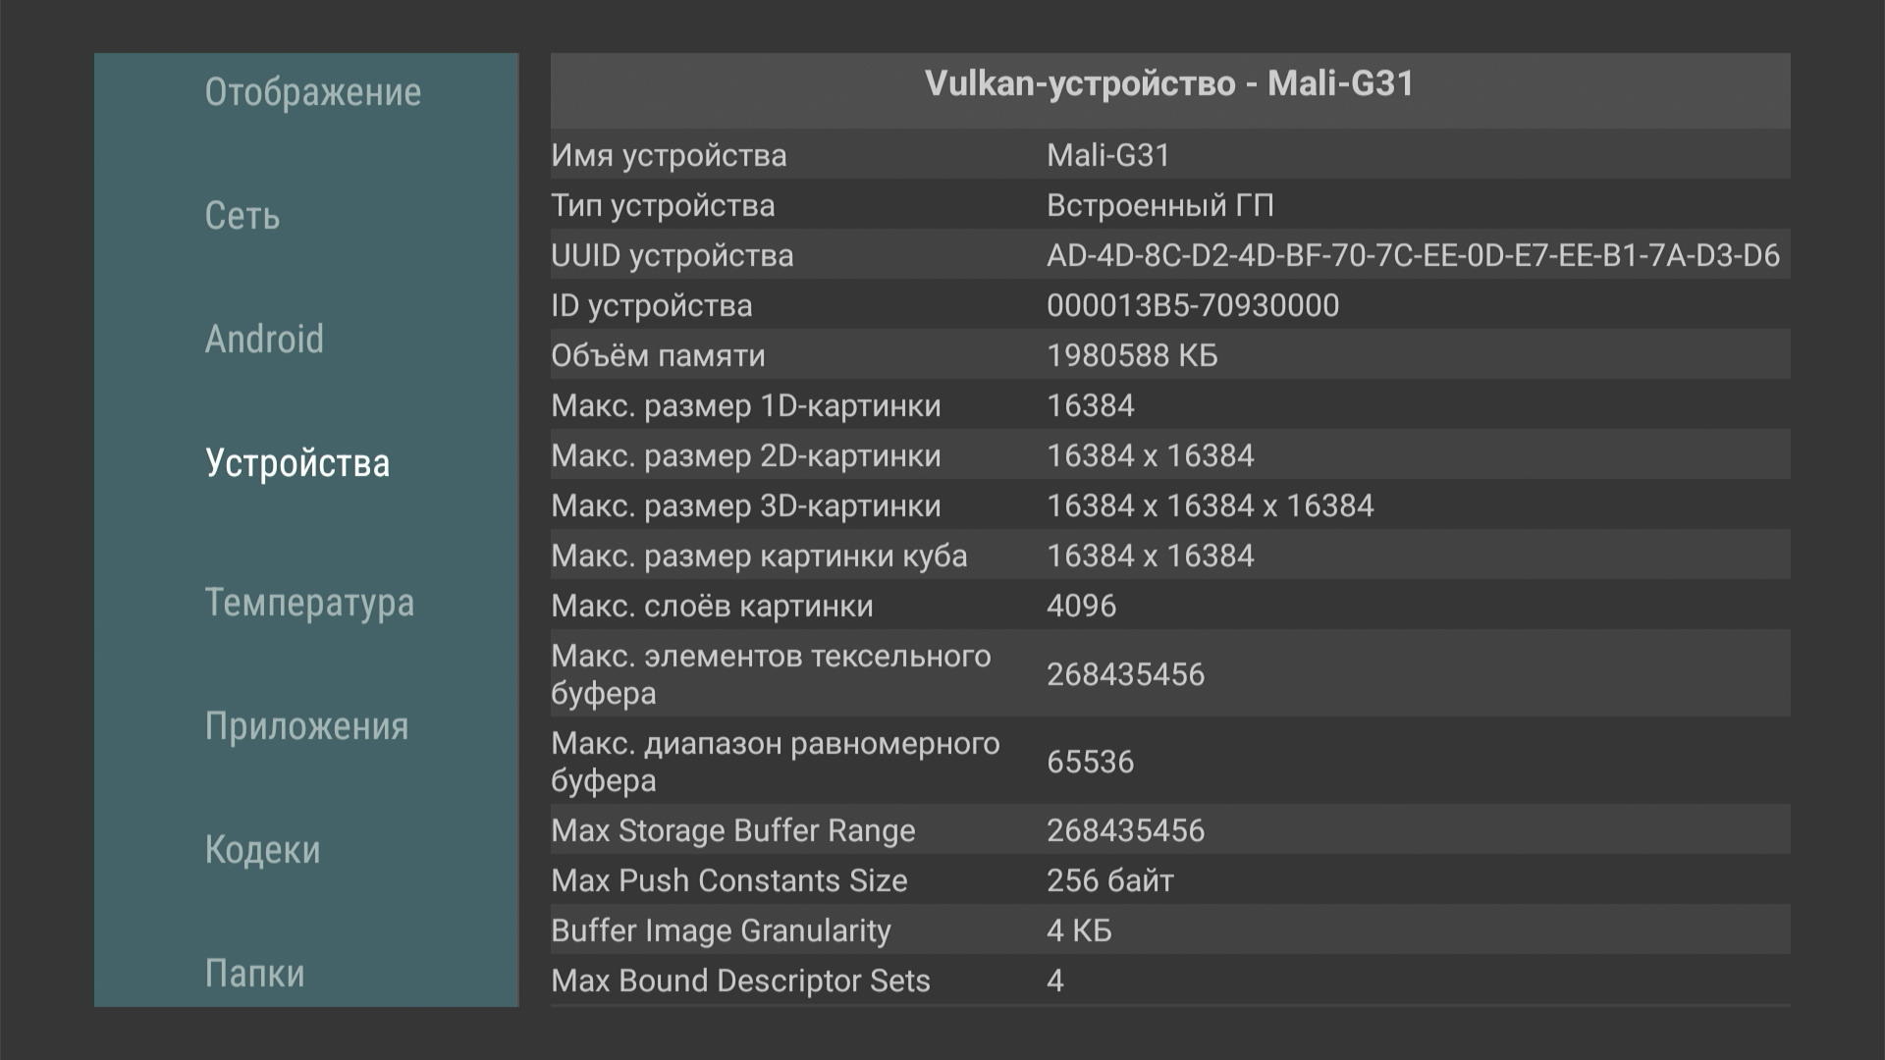Open the Температура section
Screen dimensions: 1885x1060
[309, 603]
